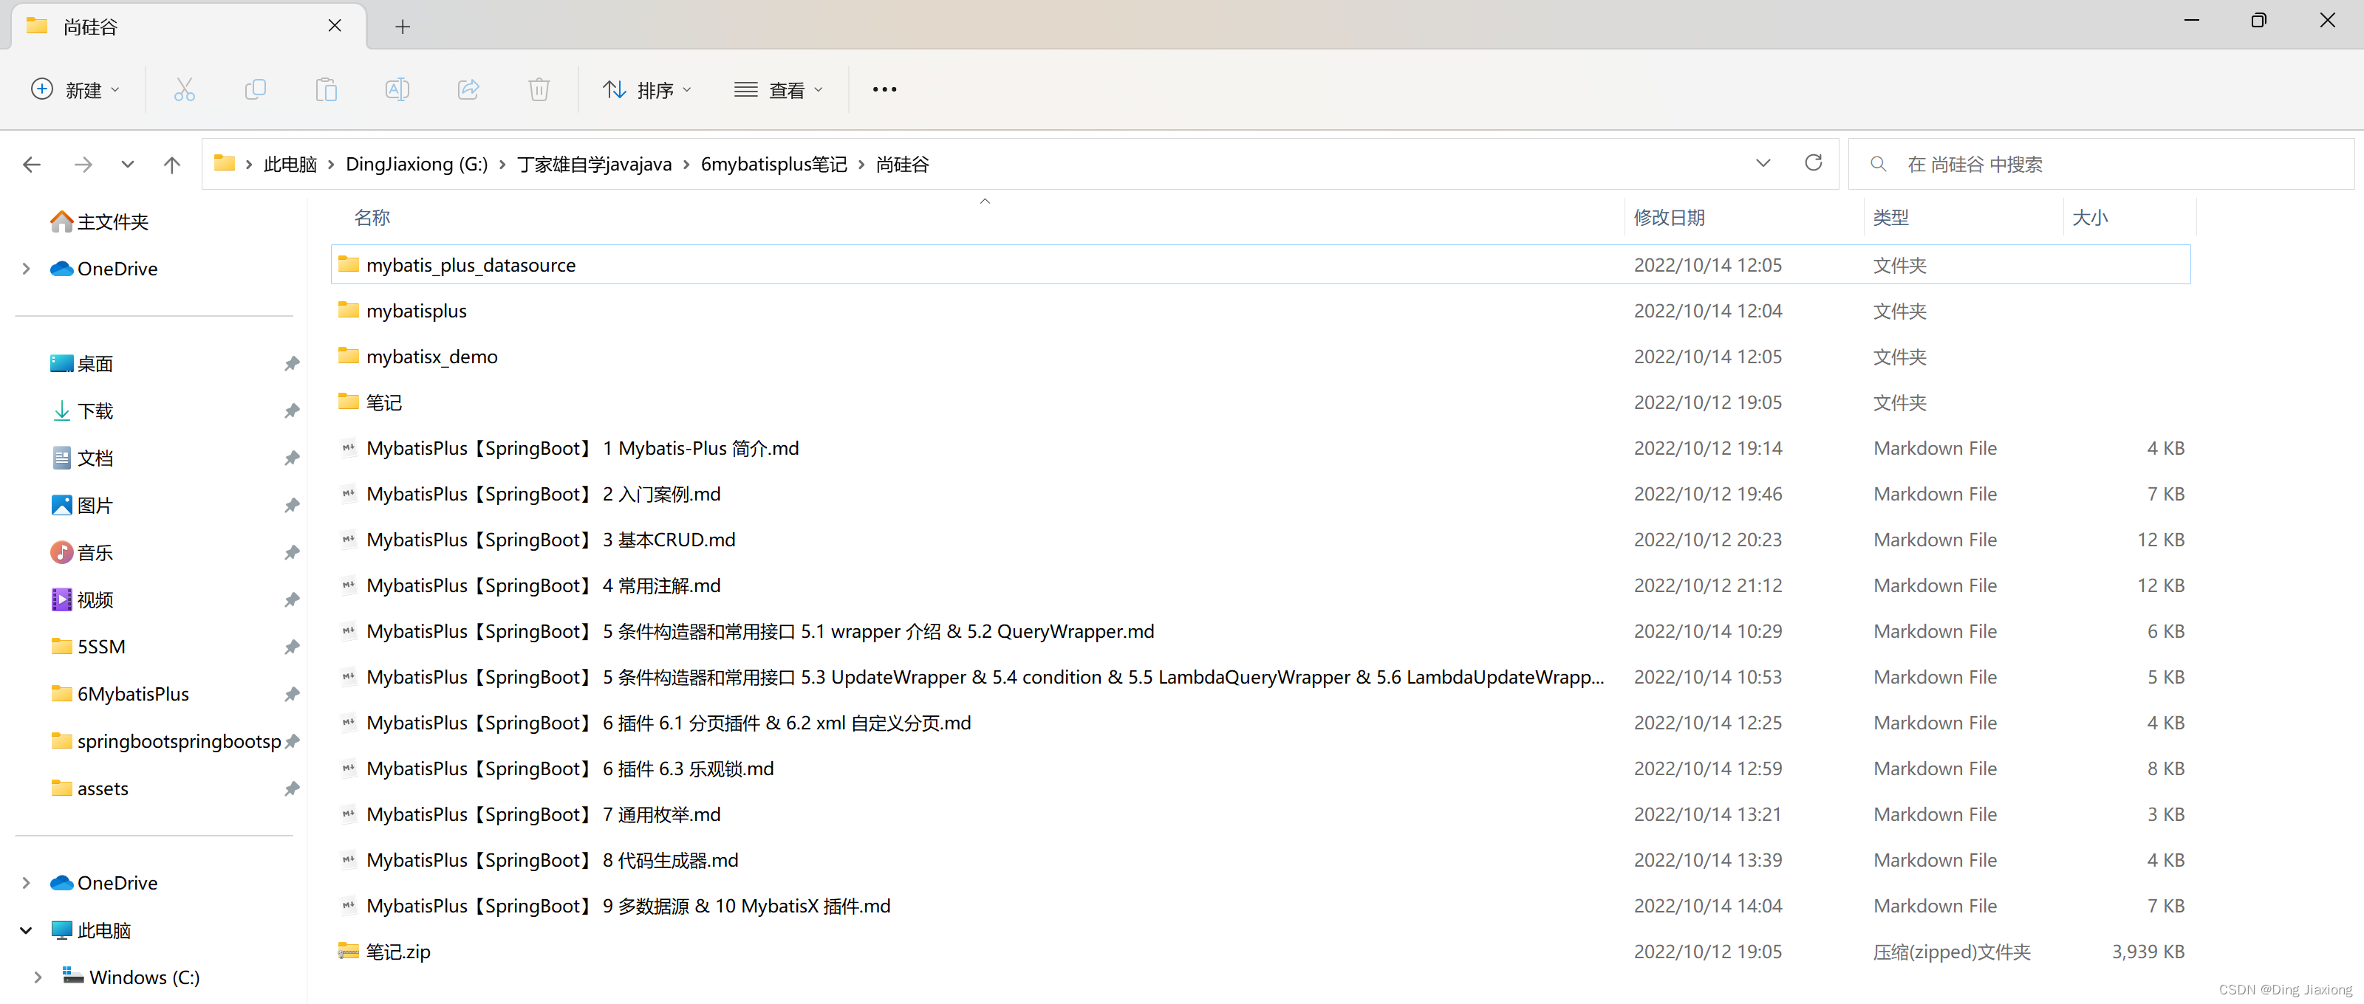Expand top OneDrive tree node
This screenshot has width=2364, height=1004.
(27, 269)
